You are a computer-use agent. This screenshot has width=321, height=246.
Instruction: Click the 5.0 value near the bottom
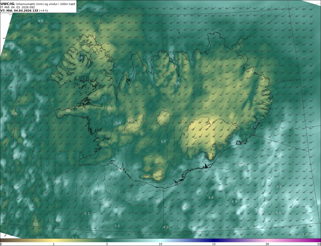(117, 226)
